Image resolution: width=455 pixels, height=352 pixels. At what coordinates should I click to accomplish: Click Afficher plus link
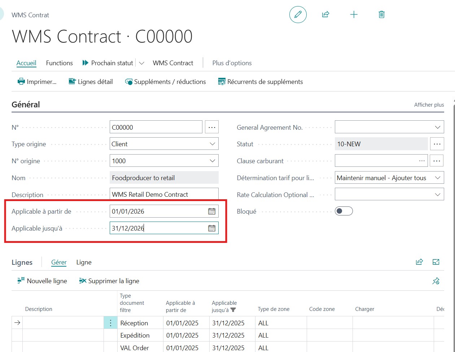429,105
